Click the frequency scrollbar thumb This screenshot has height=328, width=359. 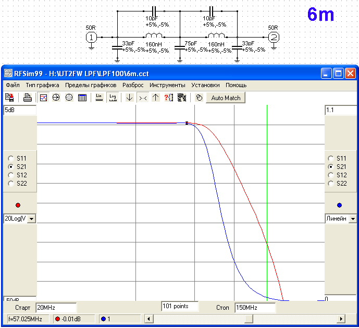249,319
